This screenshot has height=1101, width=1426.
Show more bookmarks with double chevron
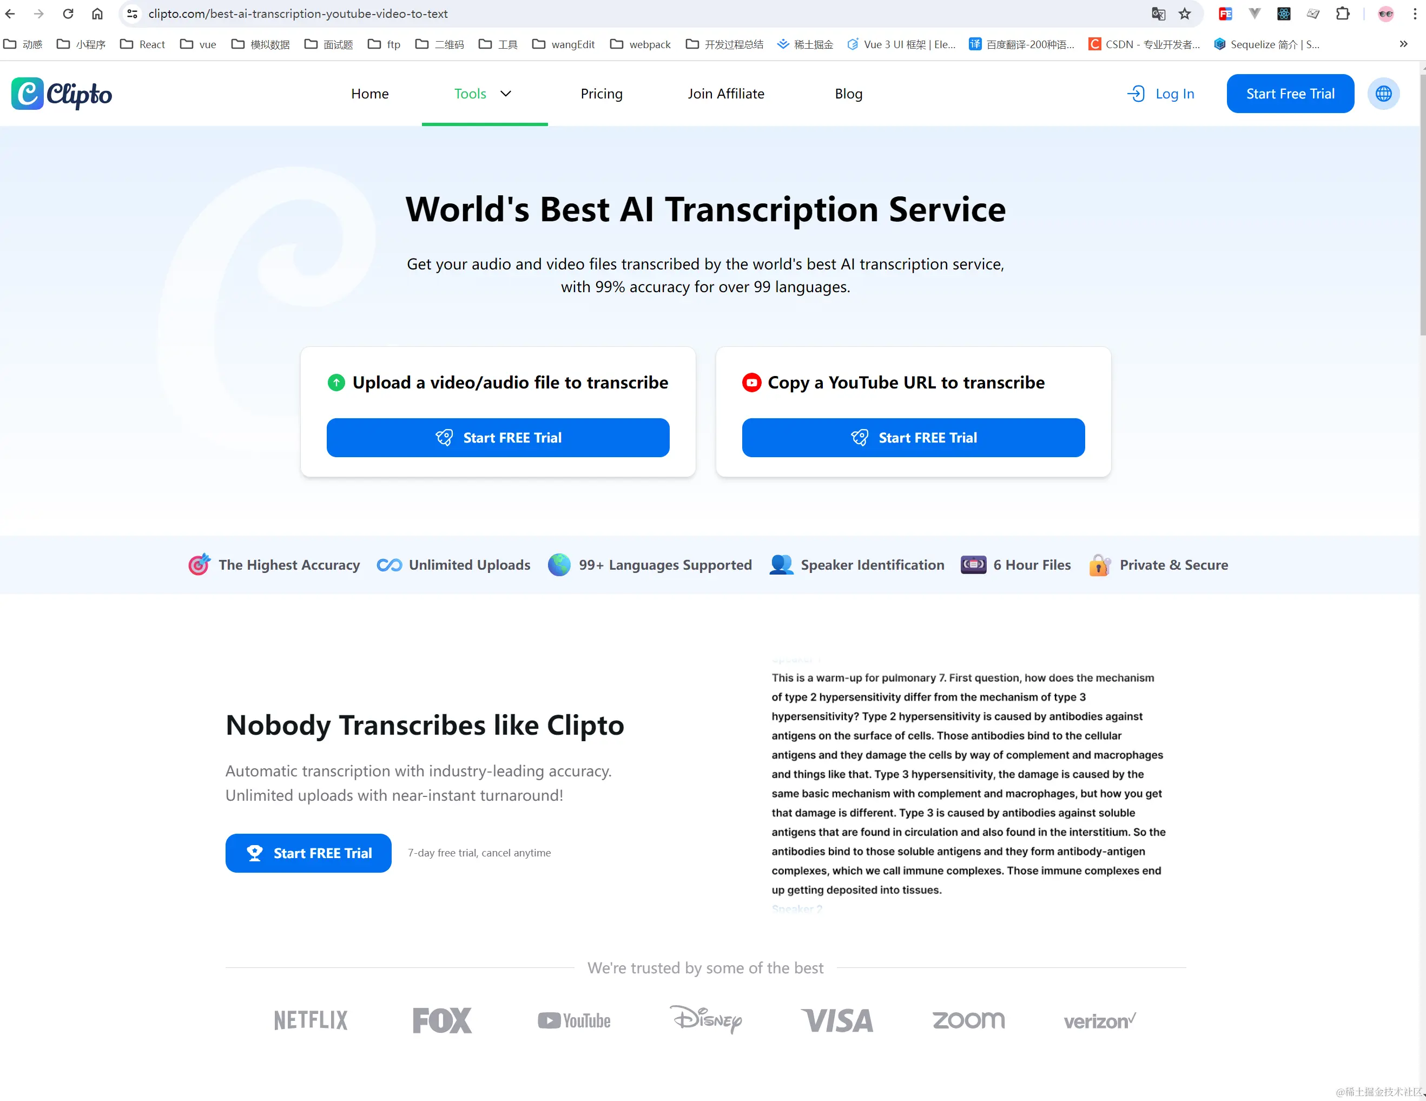[x=1403, y=44]
